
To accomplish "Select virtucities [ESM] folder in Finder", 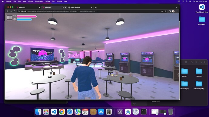I will point(199,84).
